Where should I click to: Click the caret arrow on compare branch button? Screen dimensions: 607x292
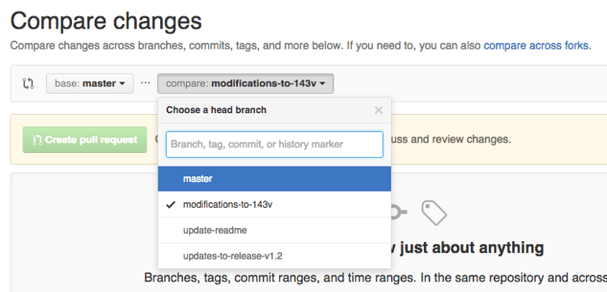pyautogui.click(x=322, y=84)
